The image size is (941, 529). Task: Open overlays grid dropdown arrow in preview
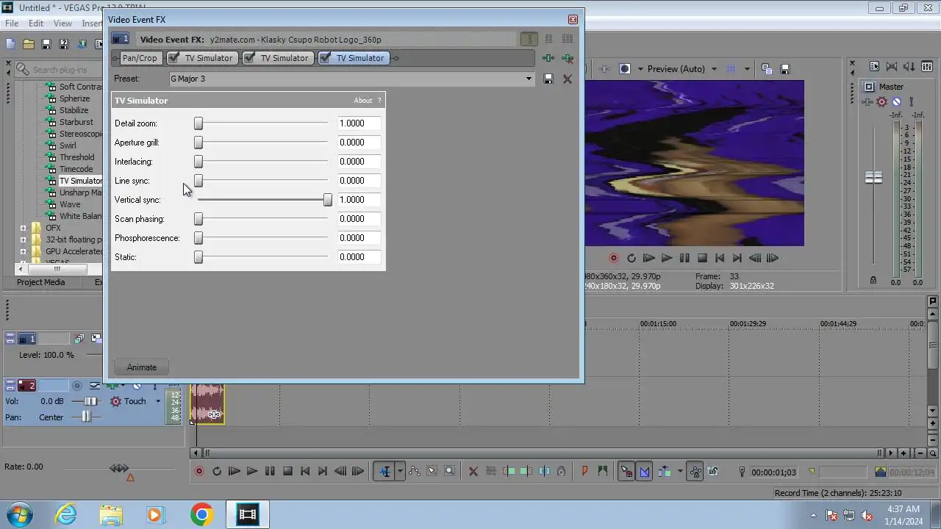(x=747, y=69)
